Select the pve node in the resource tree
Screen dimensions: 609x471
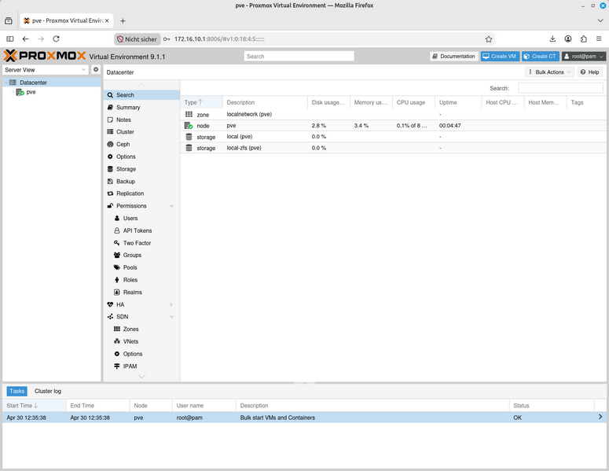coord(31,92)
